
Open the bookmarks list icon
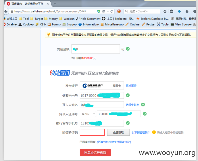(x=172, y=11)
